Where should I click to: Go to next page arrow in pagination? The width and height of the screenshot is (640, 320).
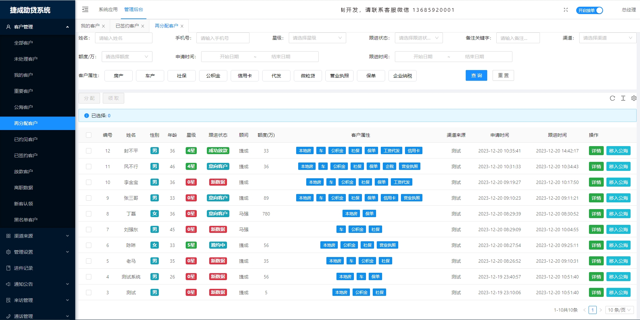pyautogui.click(x=601, y=310)
